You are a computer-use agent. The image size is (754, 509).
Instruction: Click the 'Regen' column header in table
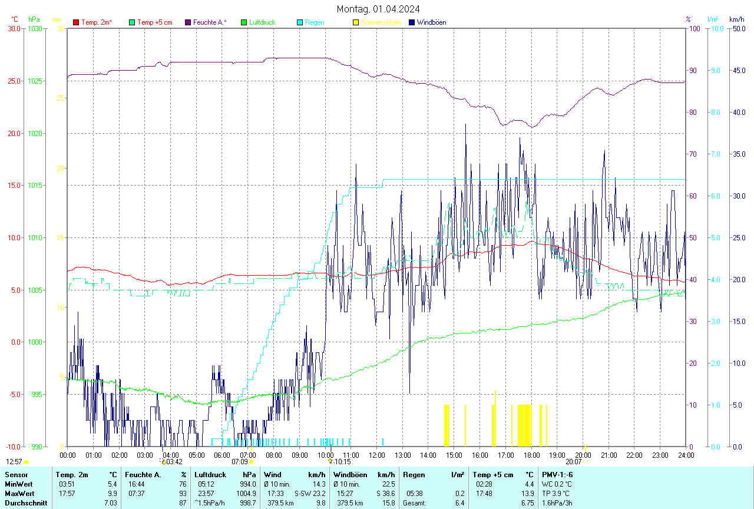[414, 475]
